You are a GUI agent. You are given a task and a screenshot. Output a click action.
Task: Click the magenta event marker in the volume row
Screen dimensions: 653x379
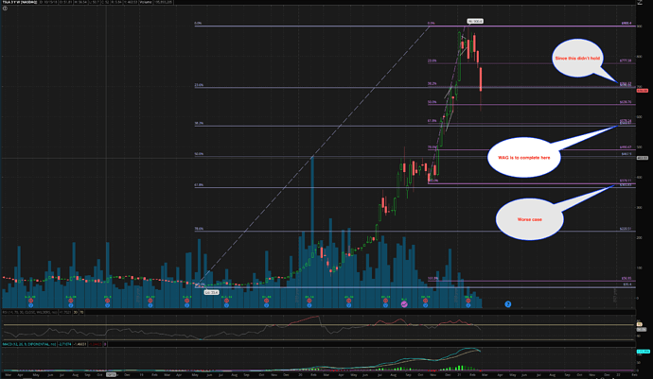point(404,304)
